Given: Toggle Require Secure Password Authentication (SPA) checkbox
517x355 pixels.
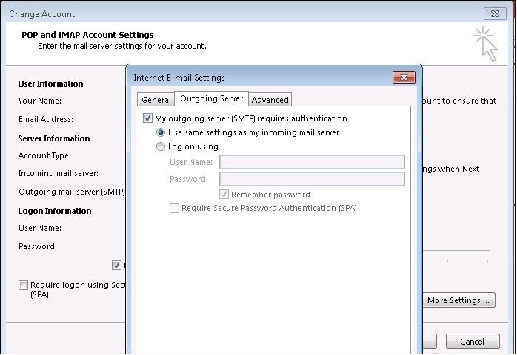Looking at the screenshot, I should [x=175, y=209].
